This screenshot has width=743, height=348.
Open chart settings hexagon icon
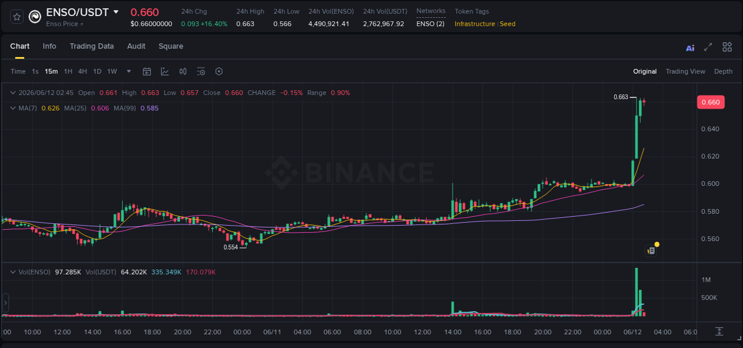219,71
